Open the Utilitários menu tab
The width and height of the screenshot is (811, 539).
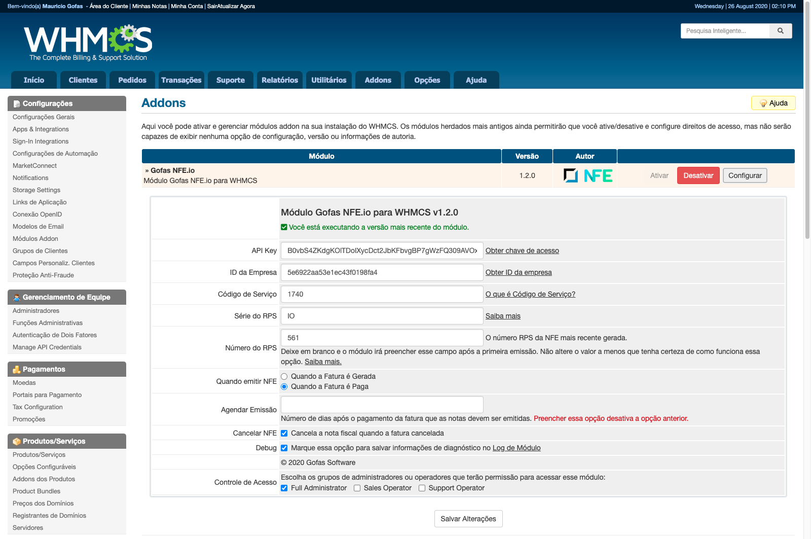329,80
